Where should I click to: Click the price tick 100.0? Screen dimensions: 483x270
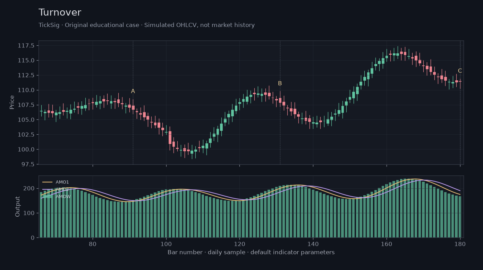coord(27,150)
